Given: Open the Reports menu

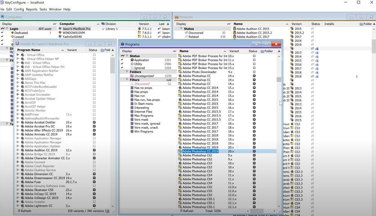Looking at the screenshot, I should click(x=32, y=9).
